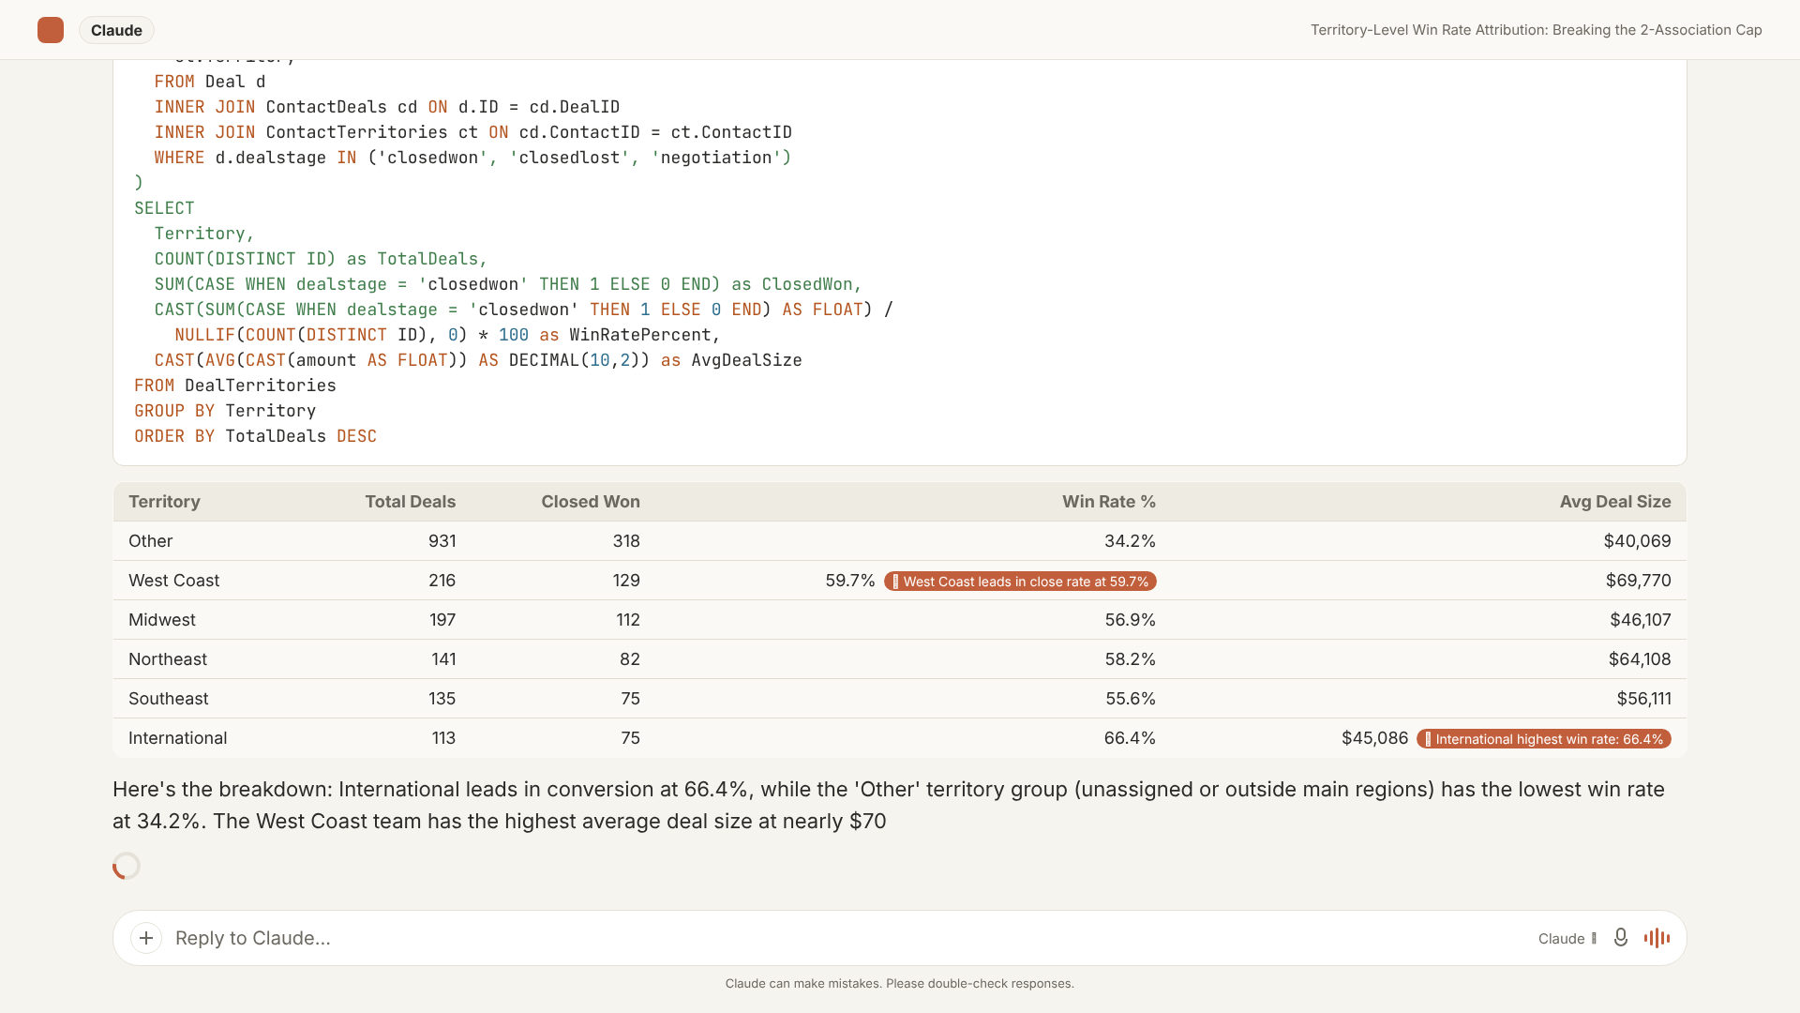Click the $46,107 deal size cell
Screen dimensions: 1800x1013
[x=1641, y=620]
